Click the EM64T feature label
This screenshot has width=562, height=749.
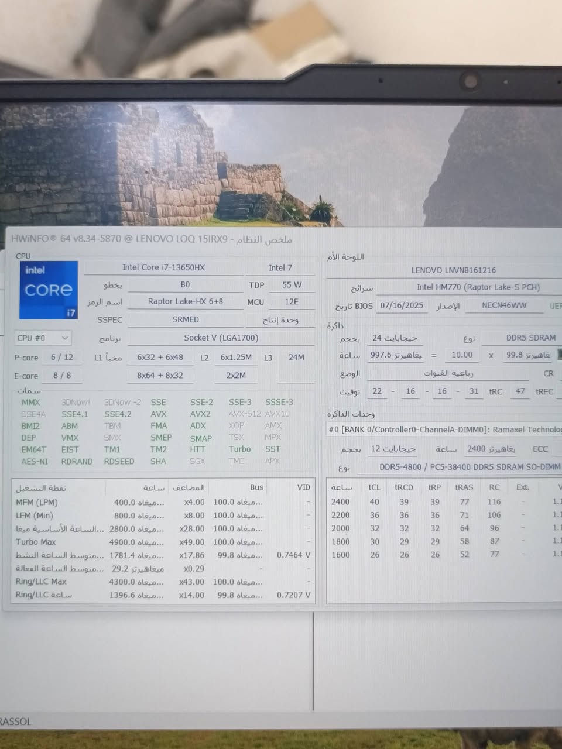pyautogui.click(x=33, y=449)
